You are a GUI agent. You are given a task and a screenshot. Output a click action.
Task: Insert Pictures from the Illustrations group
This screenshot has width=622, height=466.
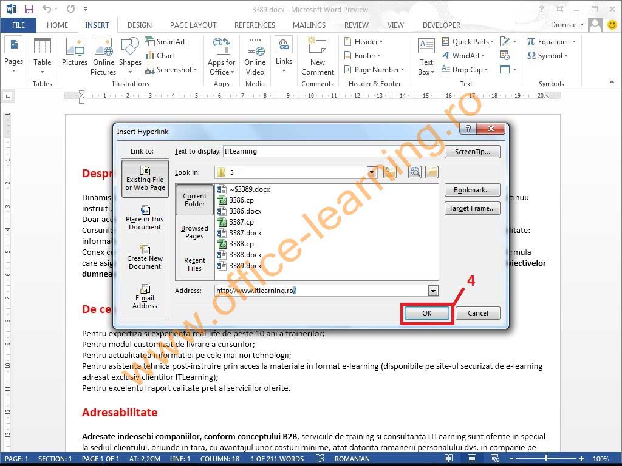(75, 52)
